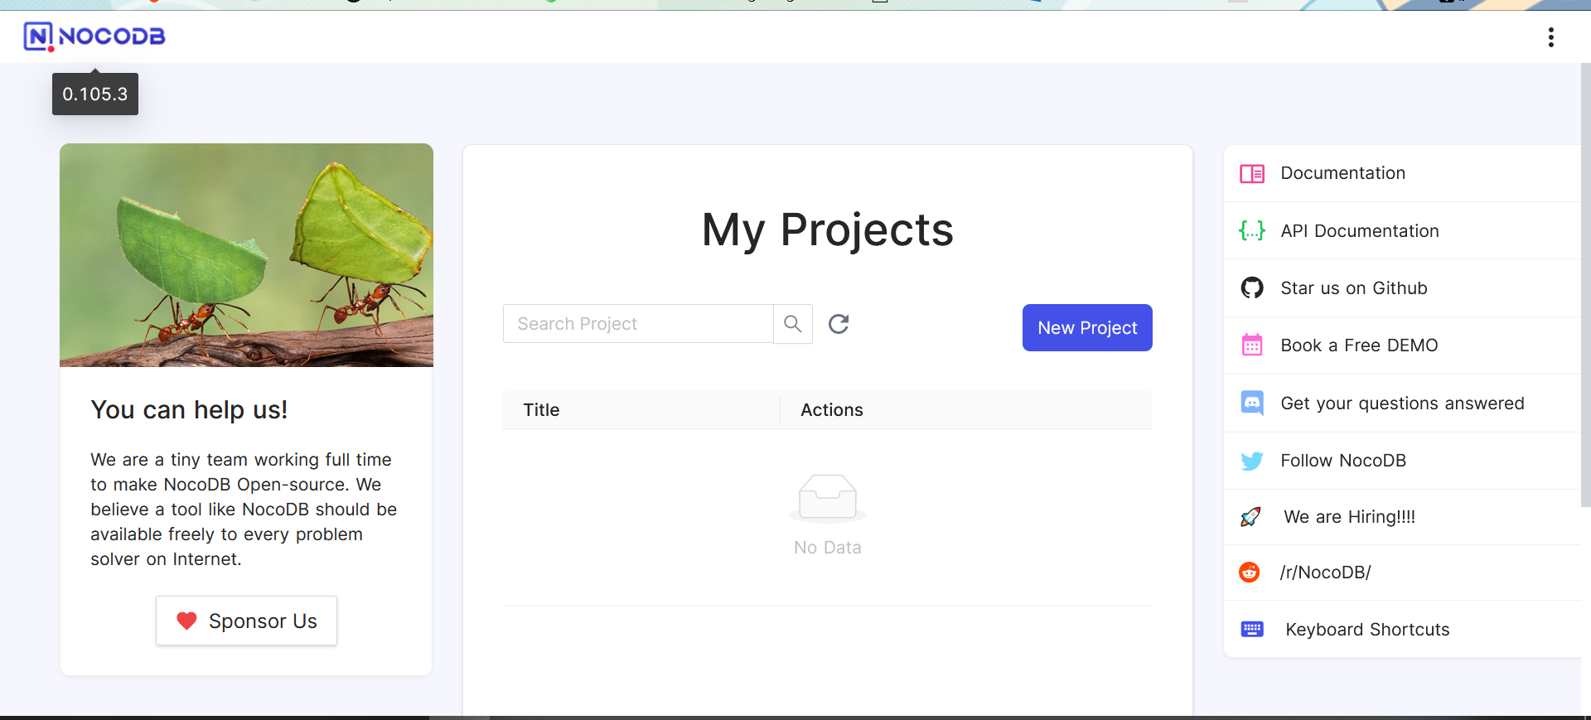Click the My Projects heading
The height and width of the screenshot is (720, 1591).
[x=828, y=230]
